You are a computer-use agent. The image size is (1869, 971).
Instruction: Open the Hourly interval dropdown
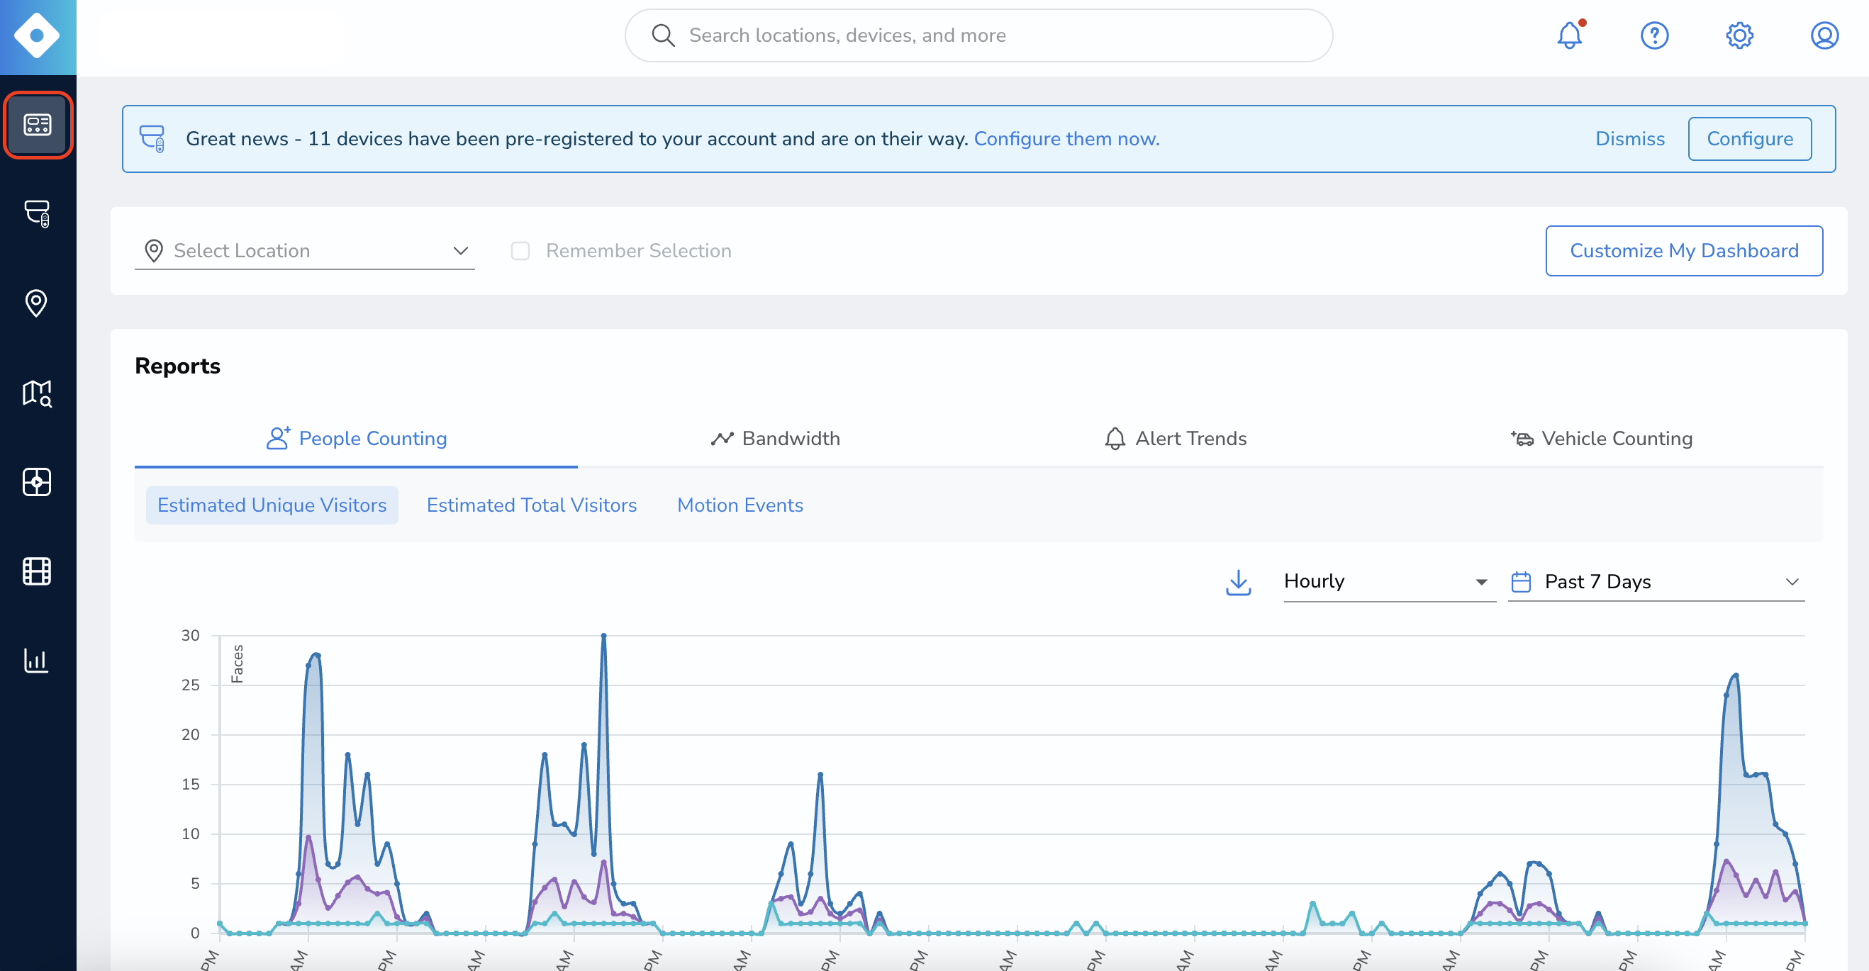[x=1389, y=582]
